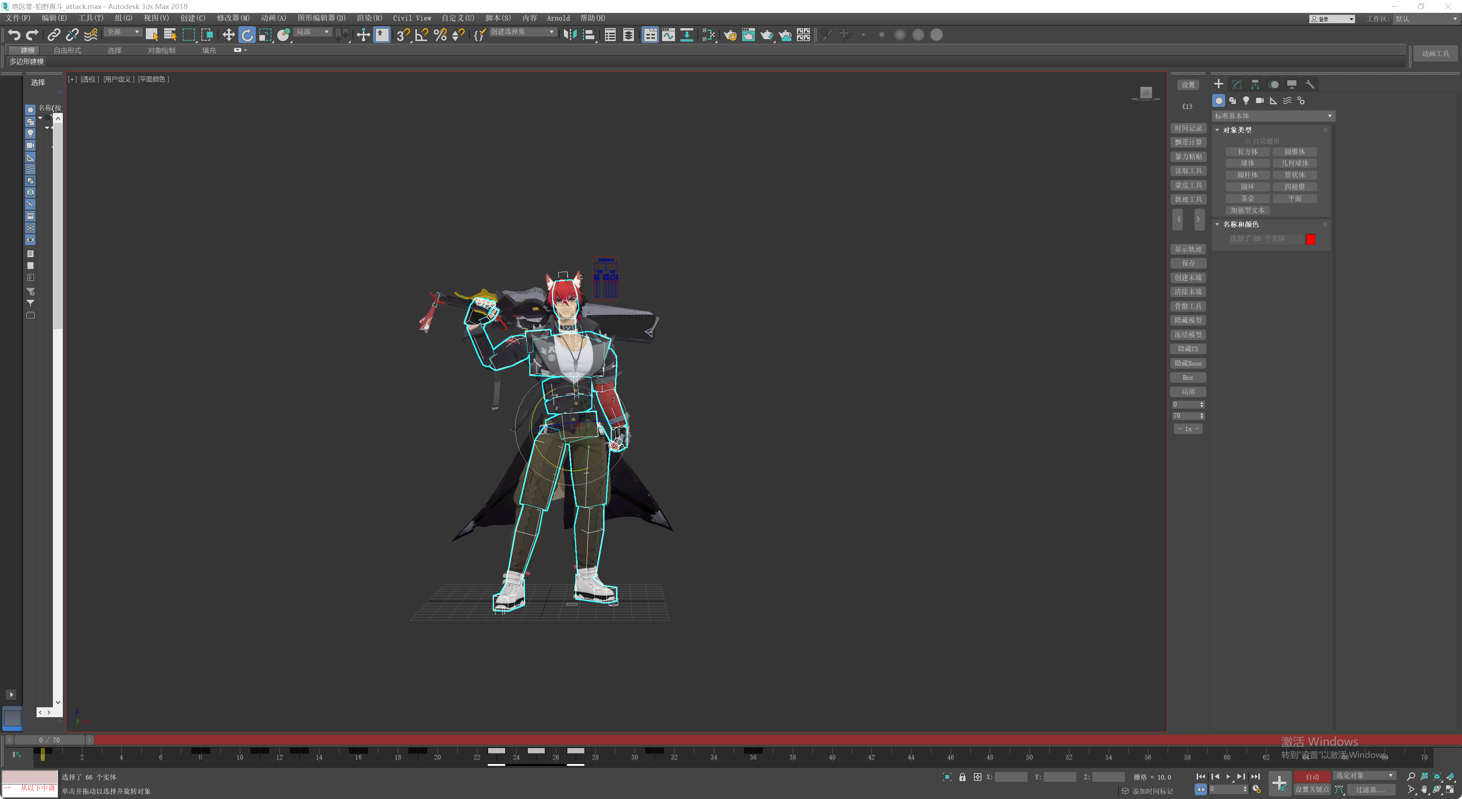Viewport: 1462px width, 799px height.
Task: Open the 编辑(E) menu
Action: 54,18
